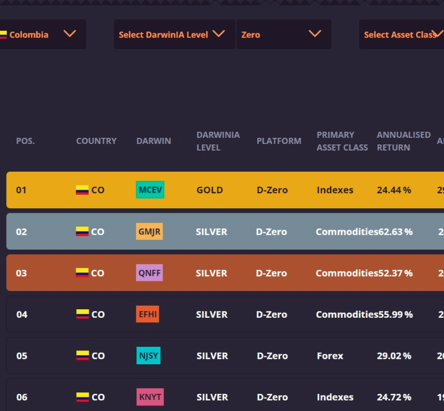Click the Colombia flag in row 03
The image size is (444, 411).
(x=82, y=273)
